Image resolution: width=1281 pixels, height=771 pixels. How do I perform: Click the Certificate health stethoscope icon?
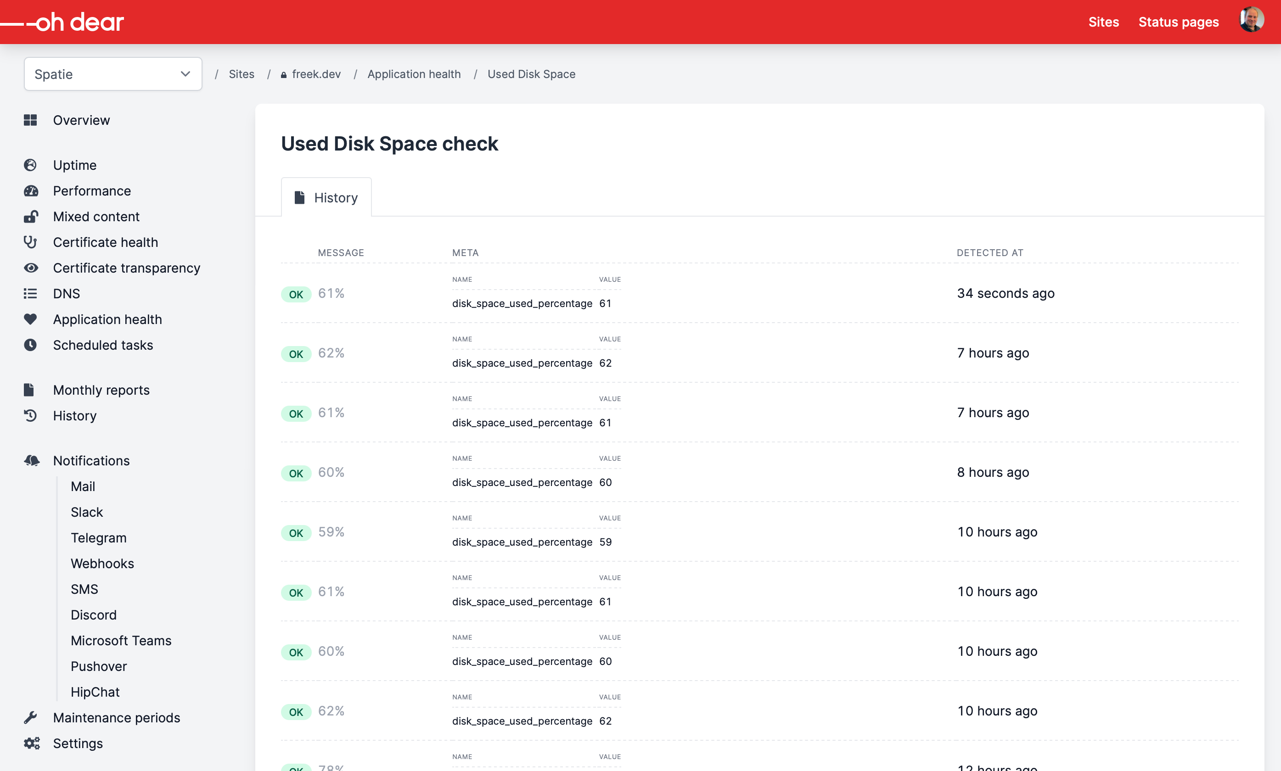[30, 242]
